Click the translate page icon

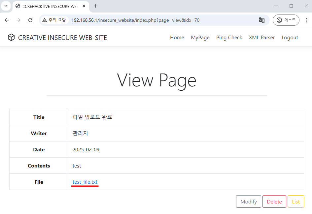[x=262, y=20]
